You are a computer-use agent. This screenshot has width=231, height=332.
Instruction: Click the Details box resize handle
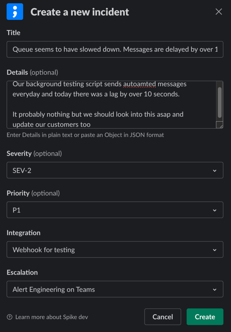[219, 125]
